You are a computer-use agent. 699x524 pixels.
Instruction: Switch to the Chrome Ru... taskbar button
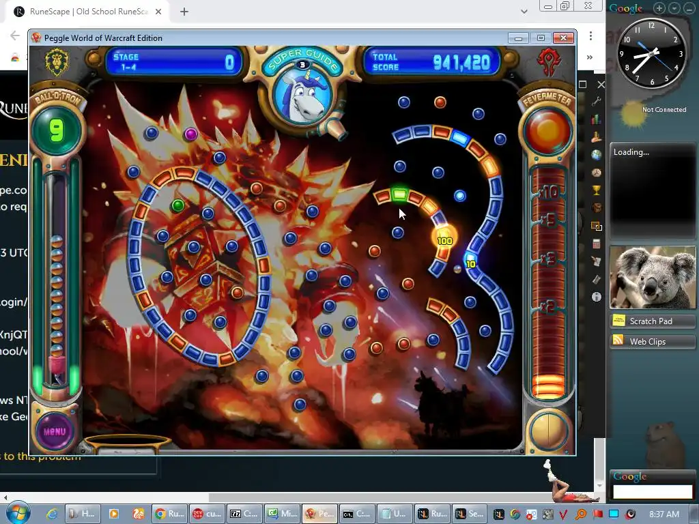click(x=169, y=514)
